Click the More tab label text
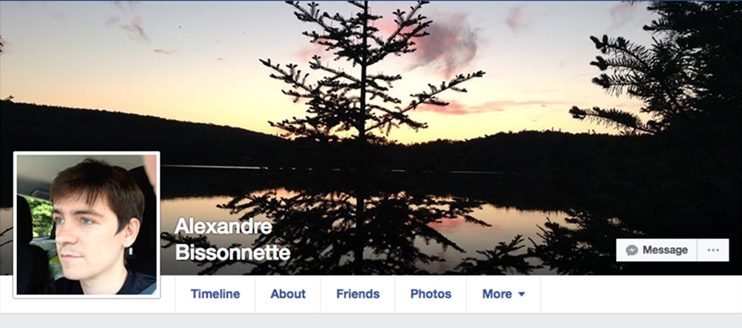This screenshot has width=742, height=328. (x=497, y=294)
